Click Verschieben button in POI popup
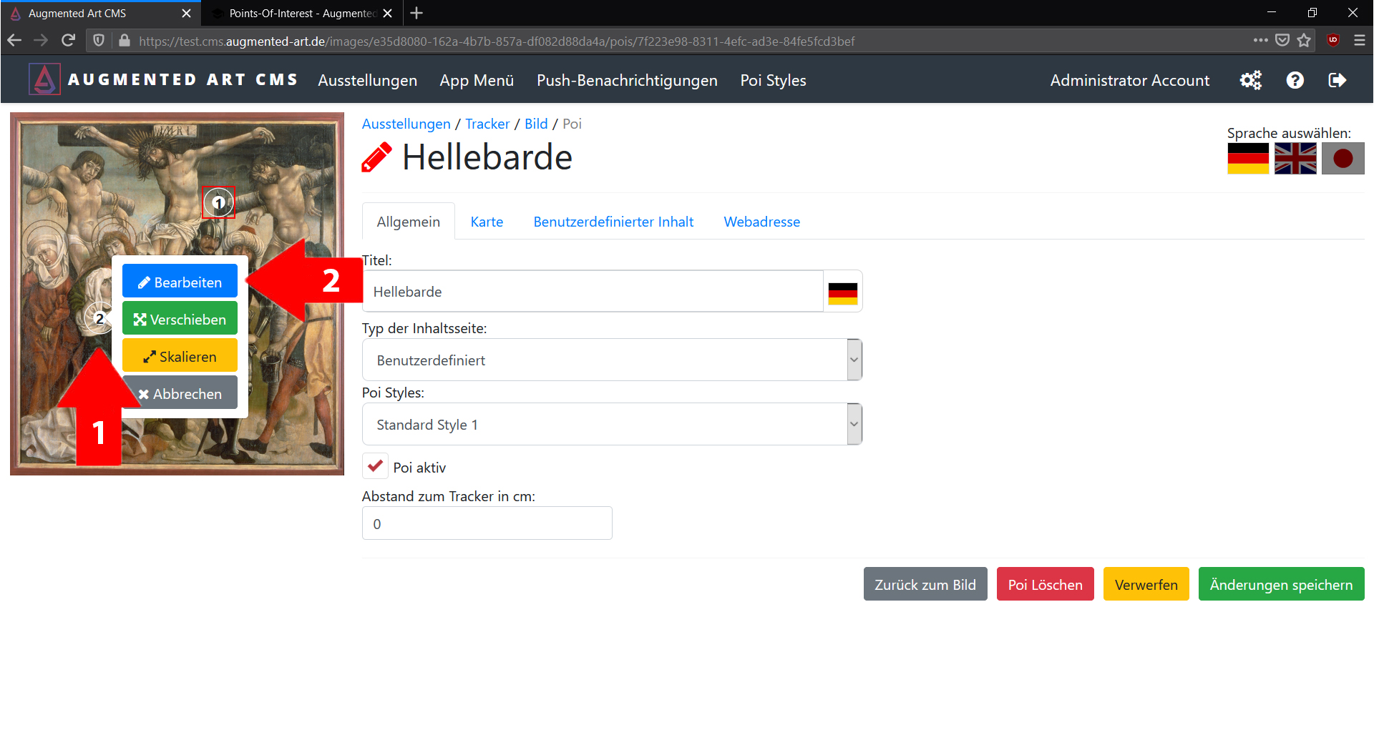Viewport: 1374px width, 745px height. click(180, 319)
